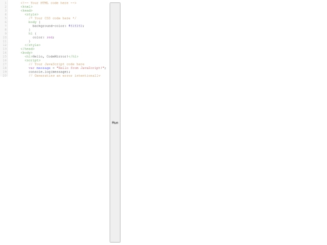Click the #f2f2f2 color value

pyautogui.click(x=76, y=26)
